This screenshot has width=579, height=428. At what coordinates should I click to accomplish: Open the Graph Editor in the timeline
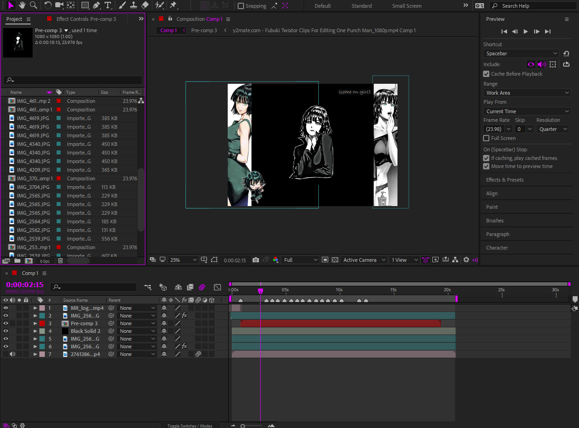tap(217, 287)
